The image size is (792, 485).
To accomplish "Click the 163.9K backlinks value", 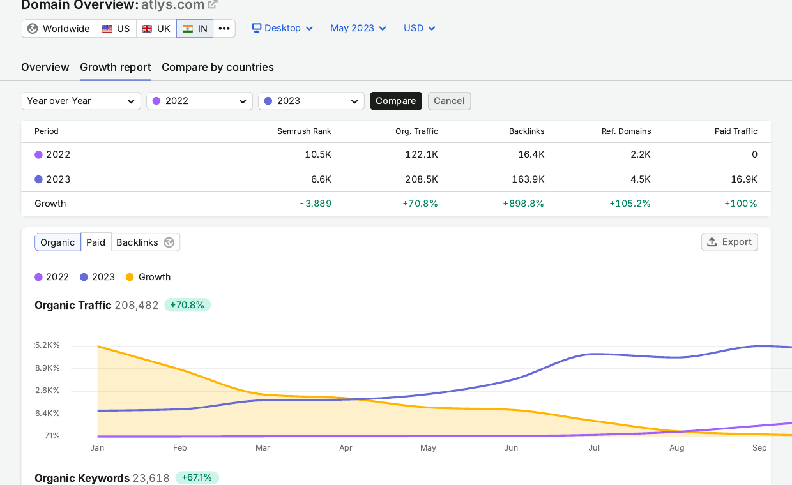I will tap(528, 179).
